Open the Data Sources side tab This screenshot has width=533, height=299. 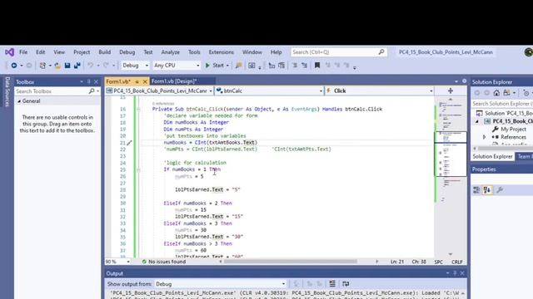click(7, 91)
